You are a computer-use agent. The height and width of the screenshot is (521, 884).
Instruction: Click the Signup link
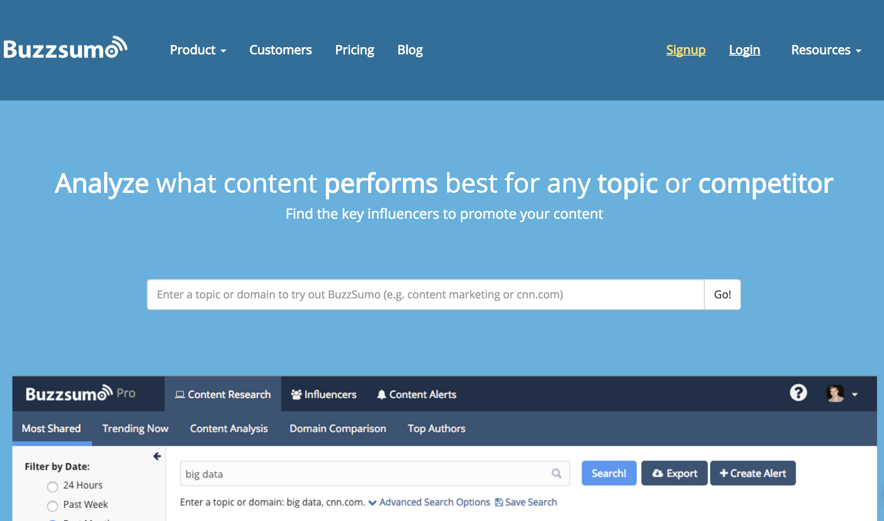686,50
